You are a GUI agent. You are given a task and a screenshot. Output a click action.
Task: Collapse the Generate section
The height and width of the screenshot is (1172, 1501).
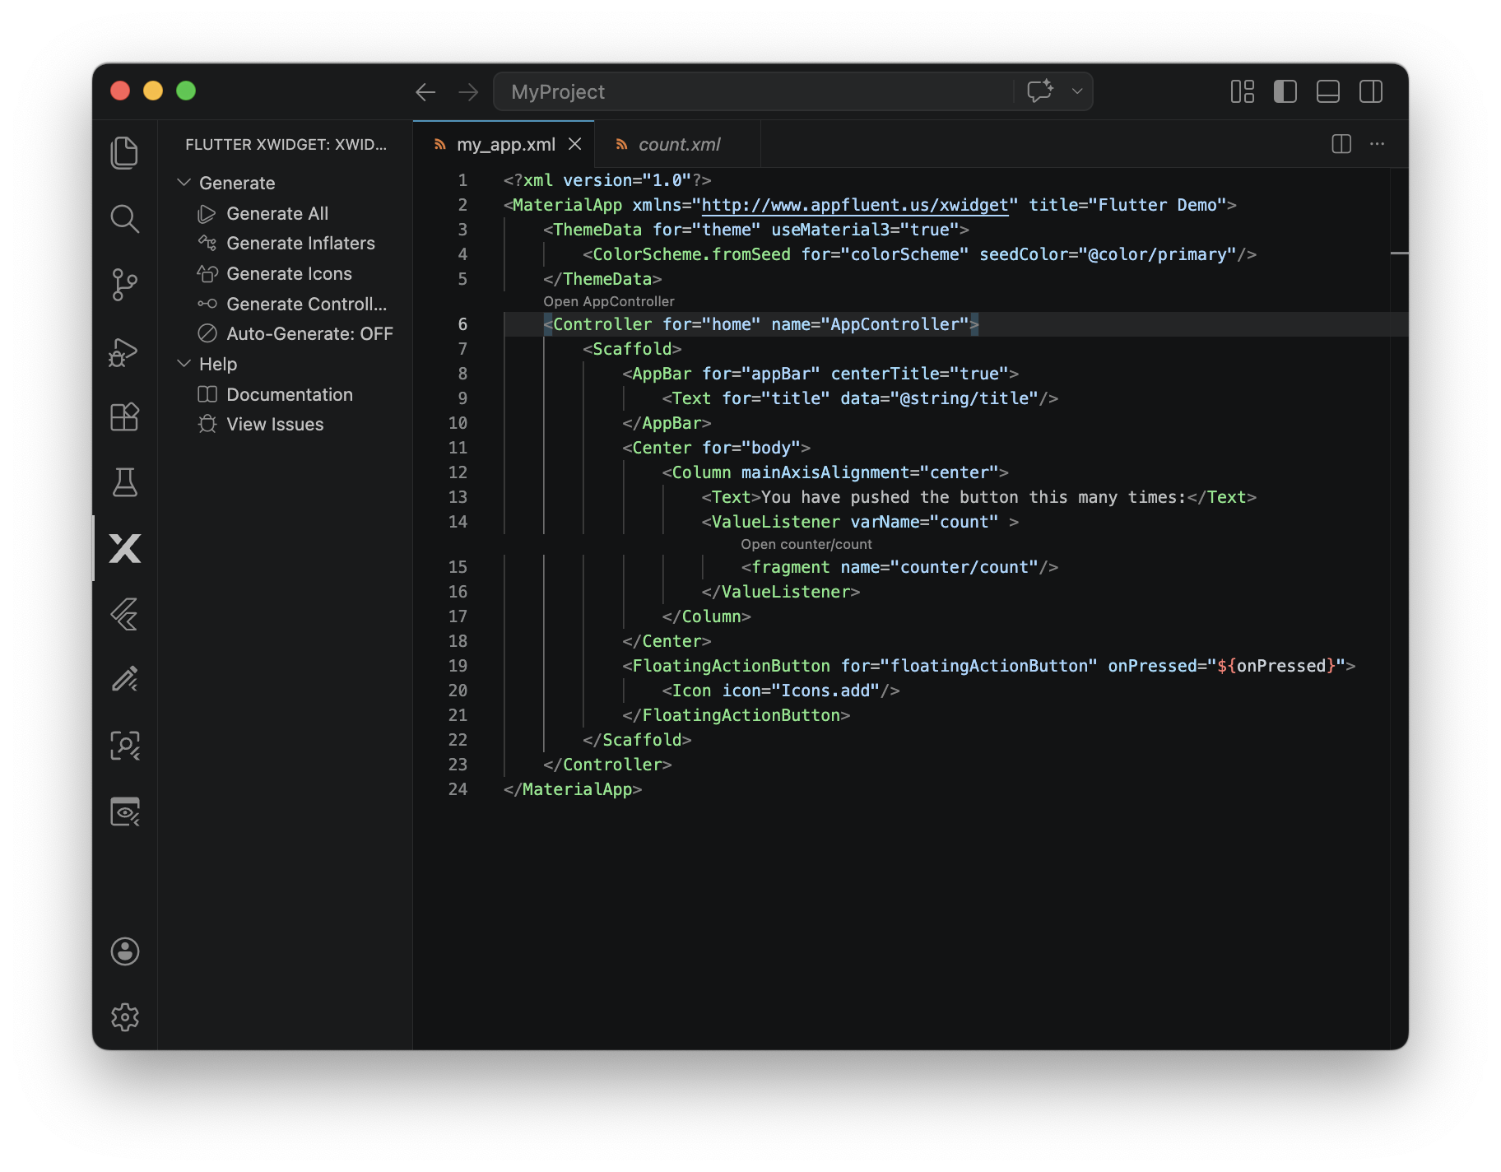click(184, 182)
